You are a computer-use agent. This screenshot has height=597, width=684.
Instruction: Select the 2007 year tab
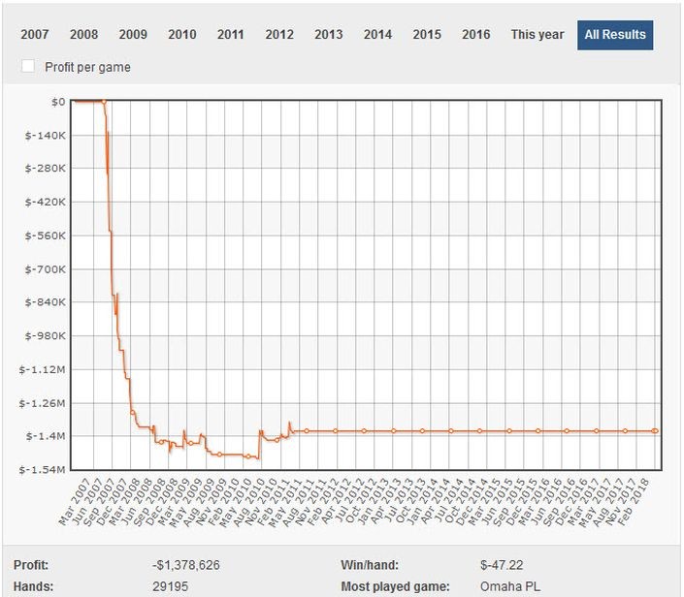[x=35, y=35]
